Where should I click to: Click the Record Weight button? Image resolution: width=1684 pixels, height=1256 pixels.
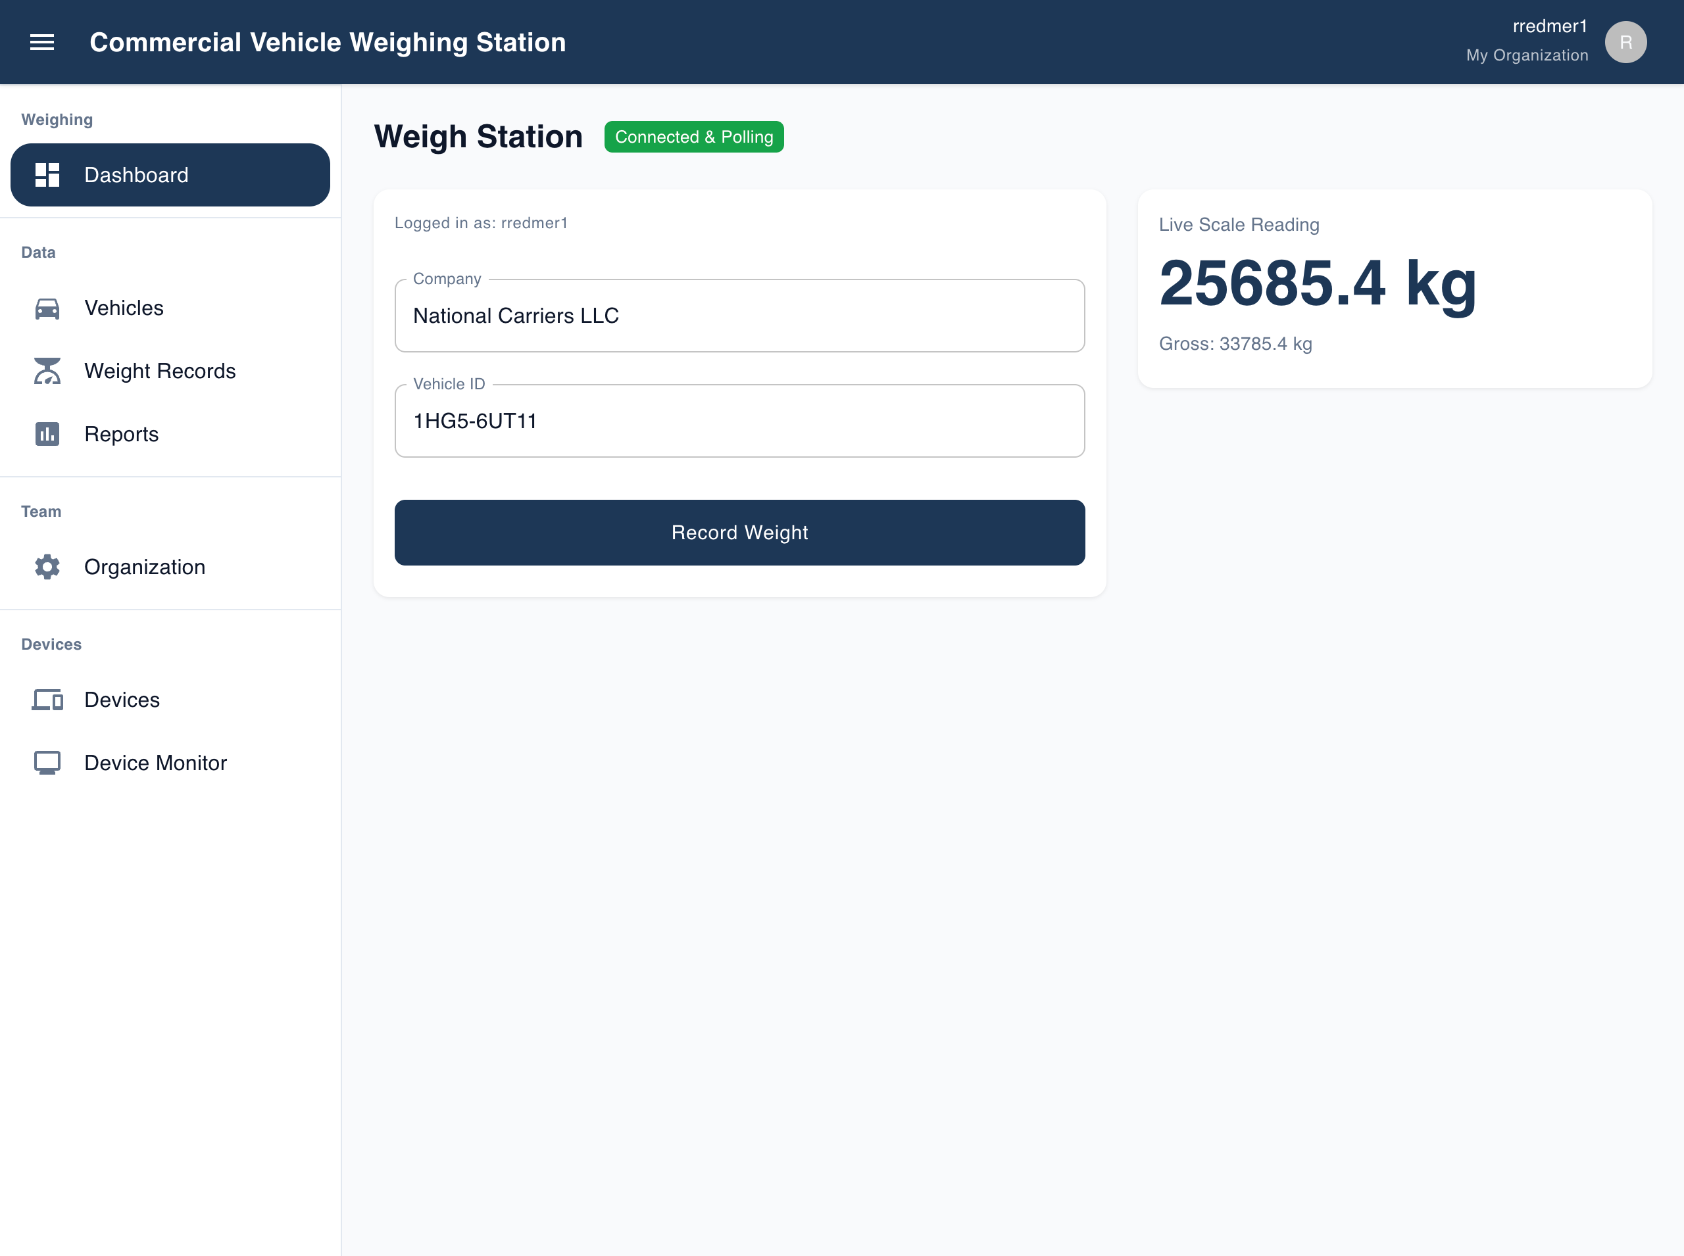pyautogui.click(x=739, y=532)
